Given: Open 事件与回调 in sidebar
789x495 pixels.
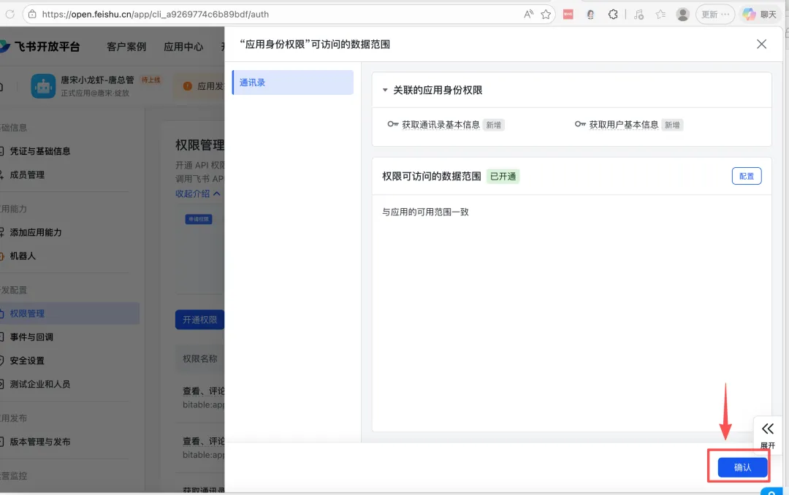Looking at the screenshot, I should click(31, 337).
